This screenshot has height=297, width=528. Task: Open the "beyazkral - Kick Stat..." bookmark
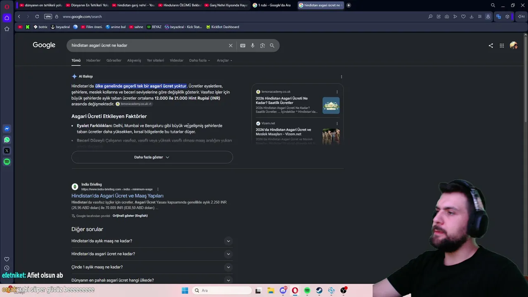click(183, 27)
